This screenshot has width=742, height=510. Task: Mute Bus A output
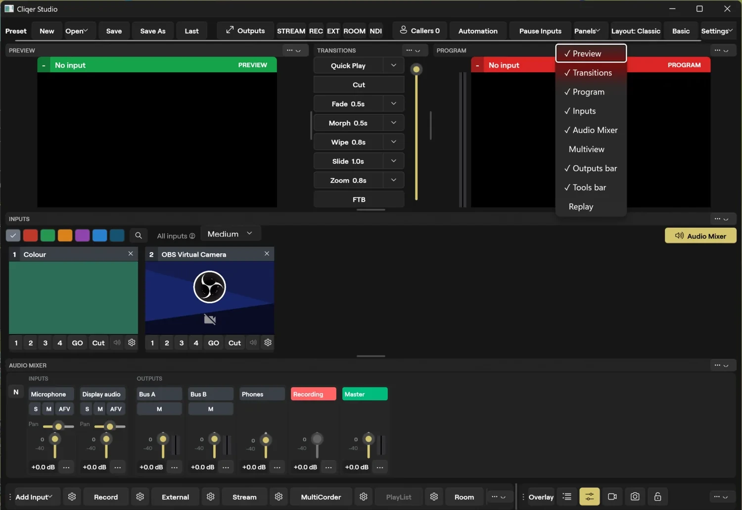[159, 409]
